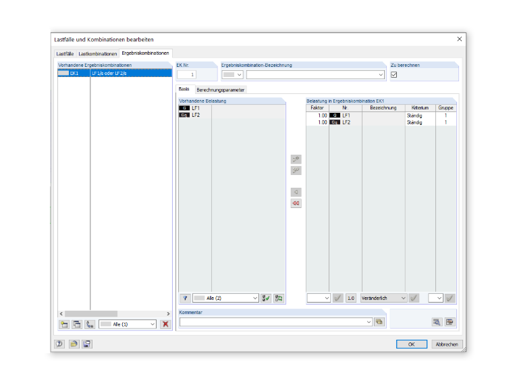Create a new result combination icon
The height and width of the screenshot is (385, 513).
coord(64,324)
